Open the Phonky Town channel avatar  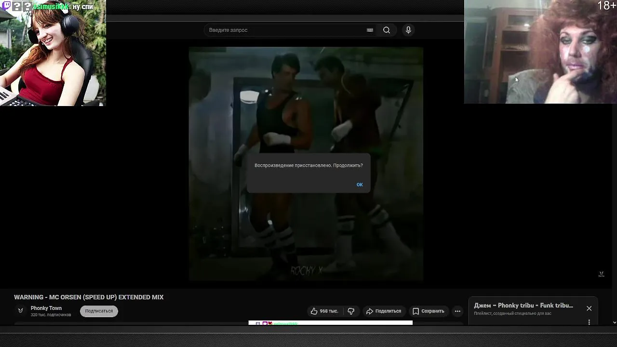click(20, 311)
